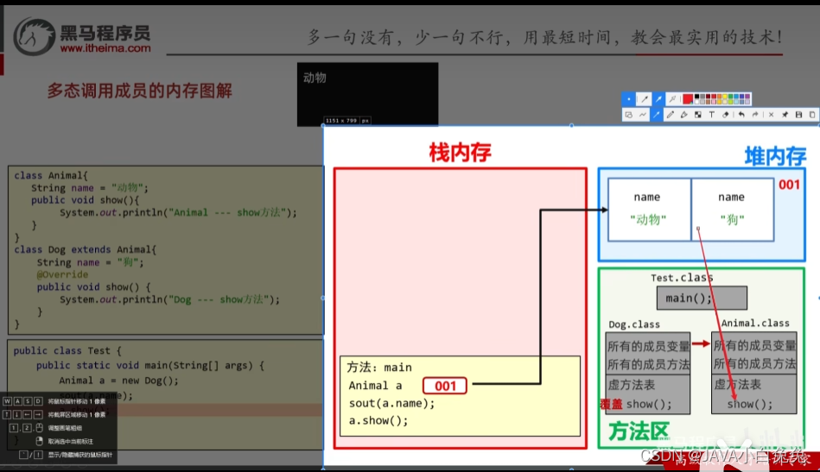Pick the black color swatch
Screen dimensions: 820x472
pyautogui.click(x=697, y=96)
